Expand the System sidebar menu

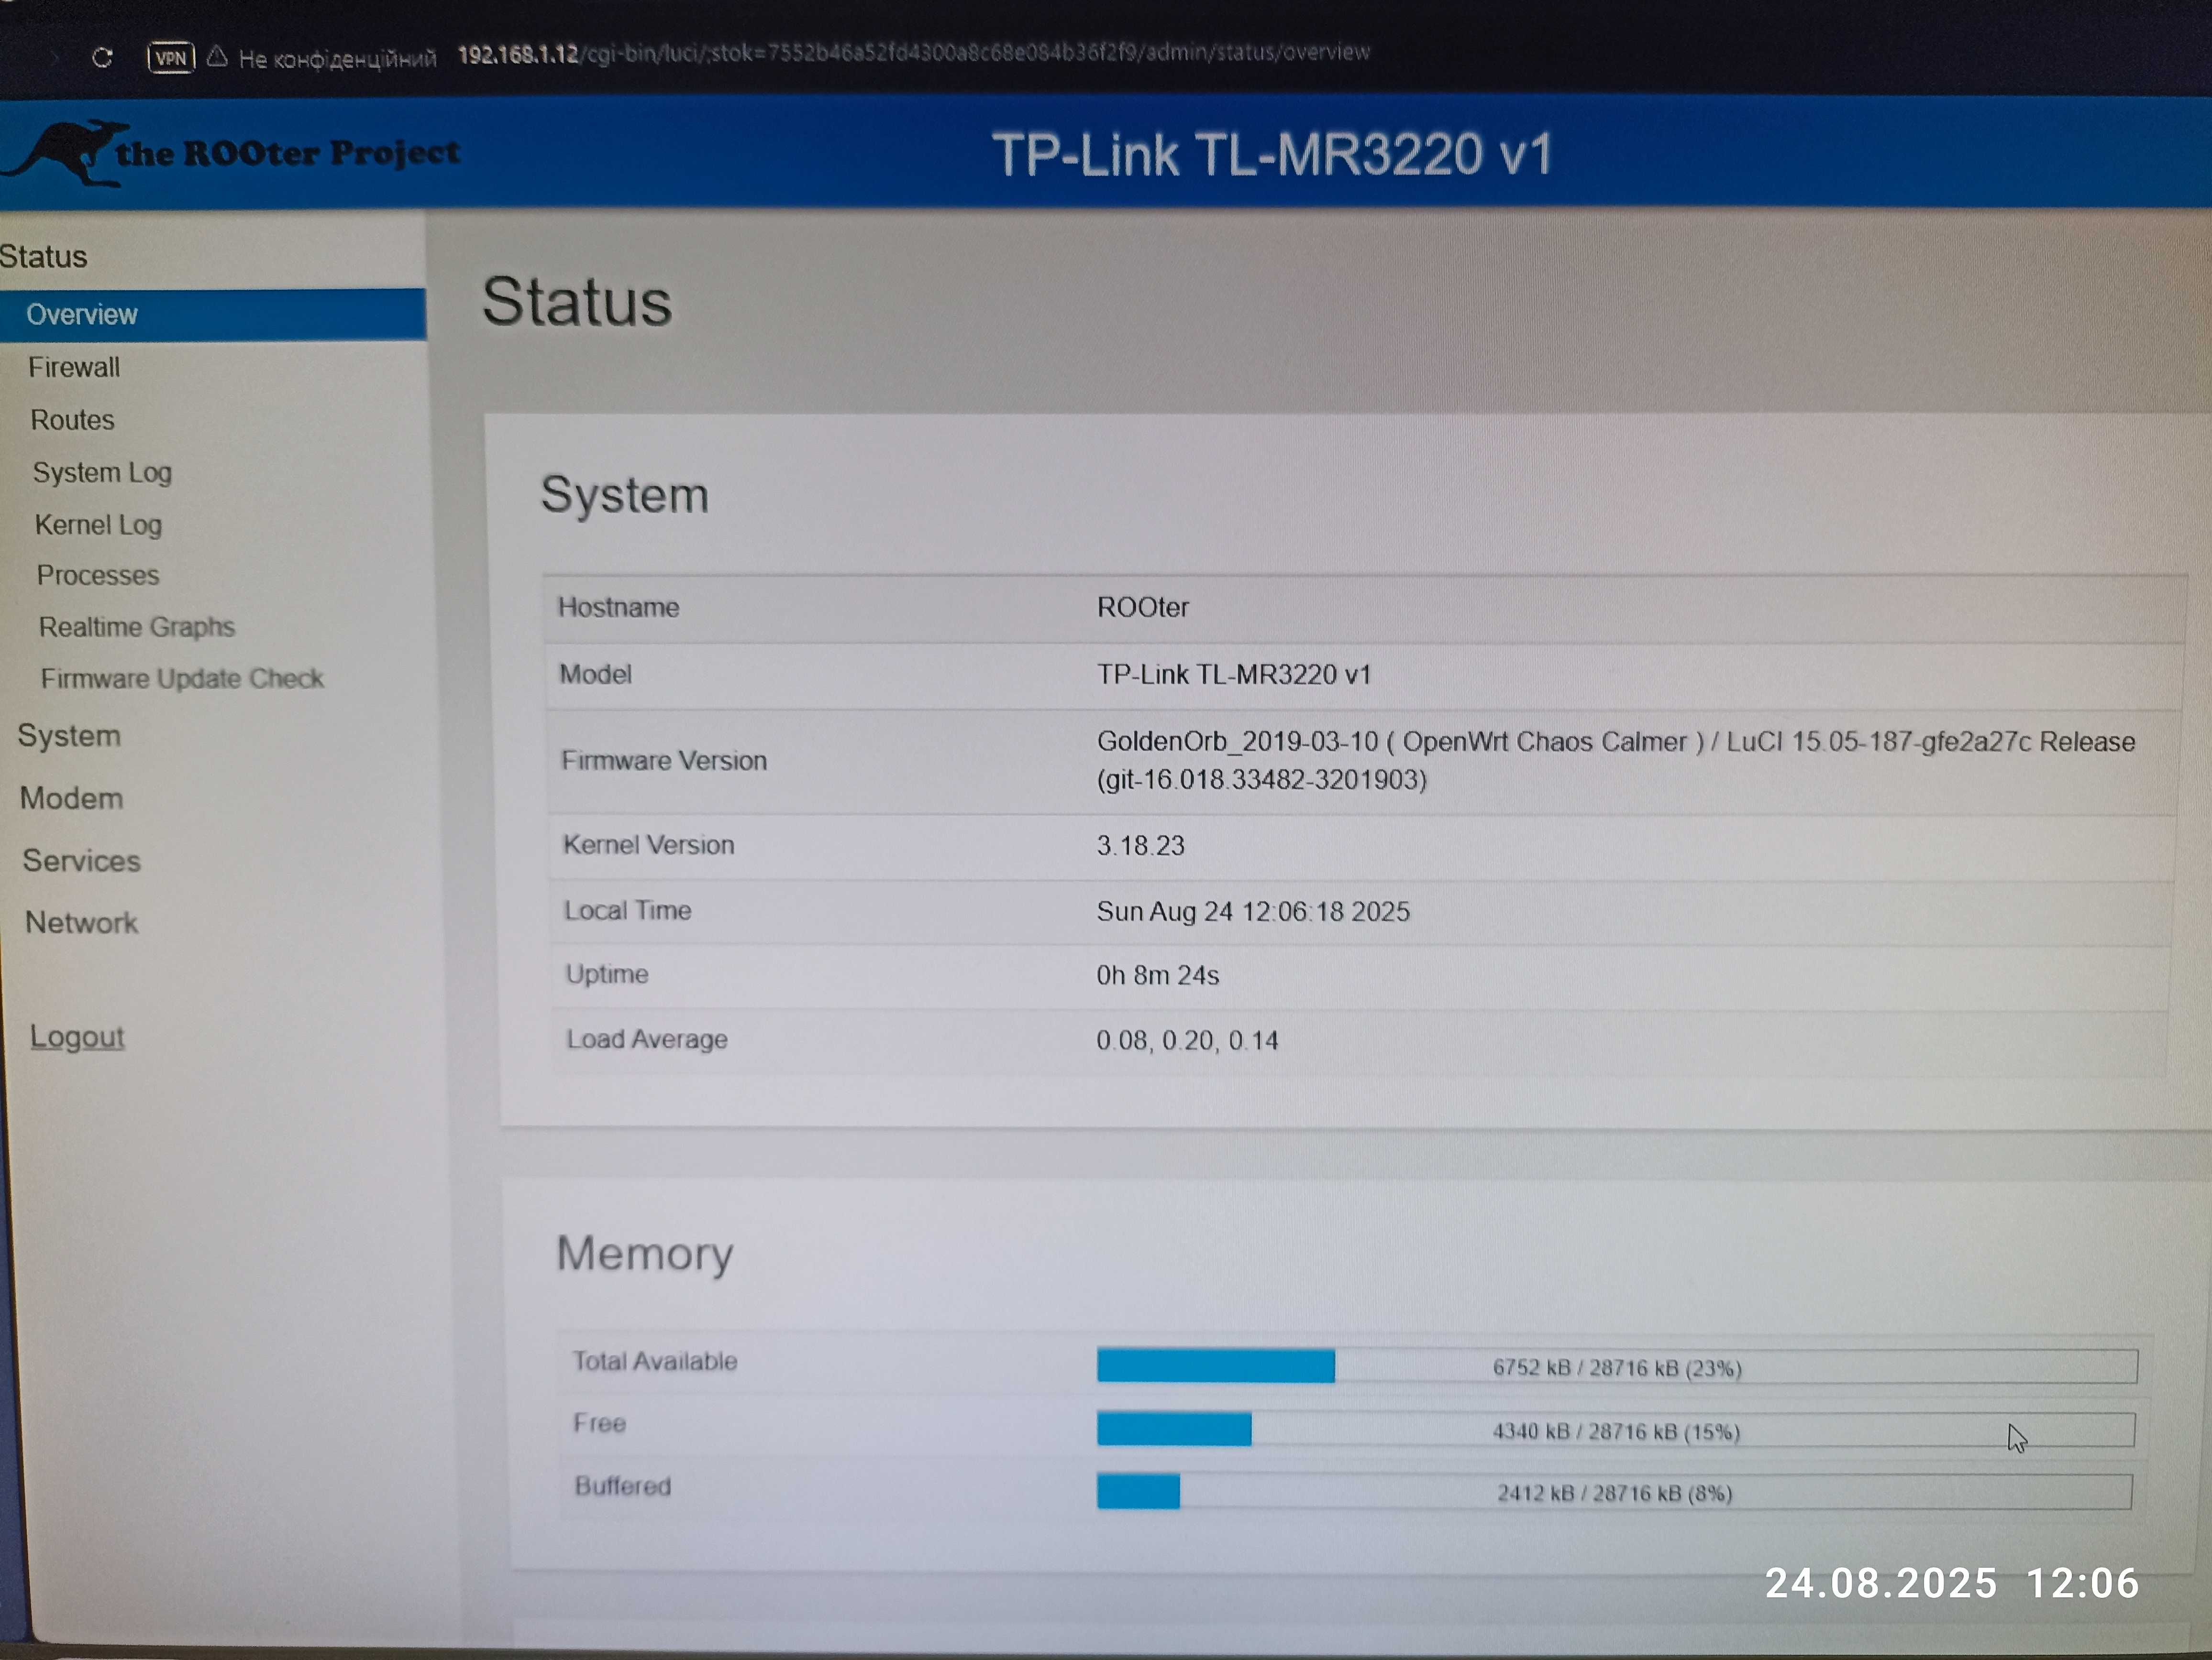pos(69,737)
